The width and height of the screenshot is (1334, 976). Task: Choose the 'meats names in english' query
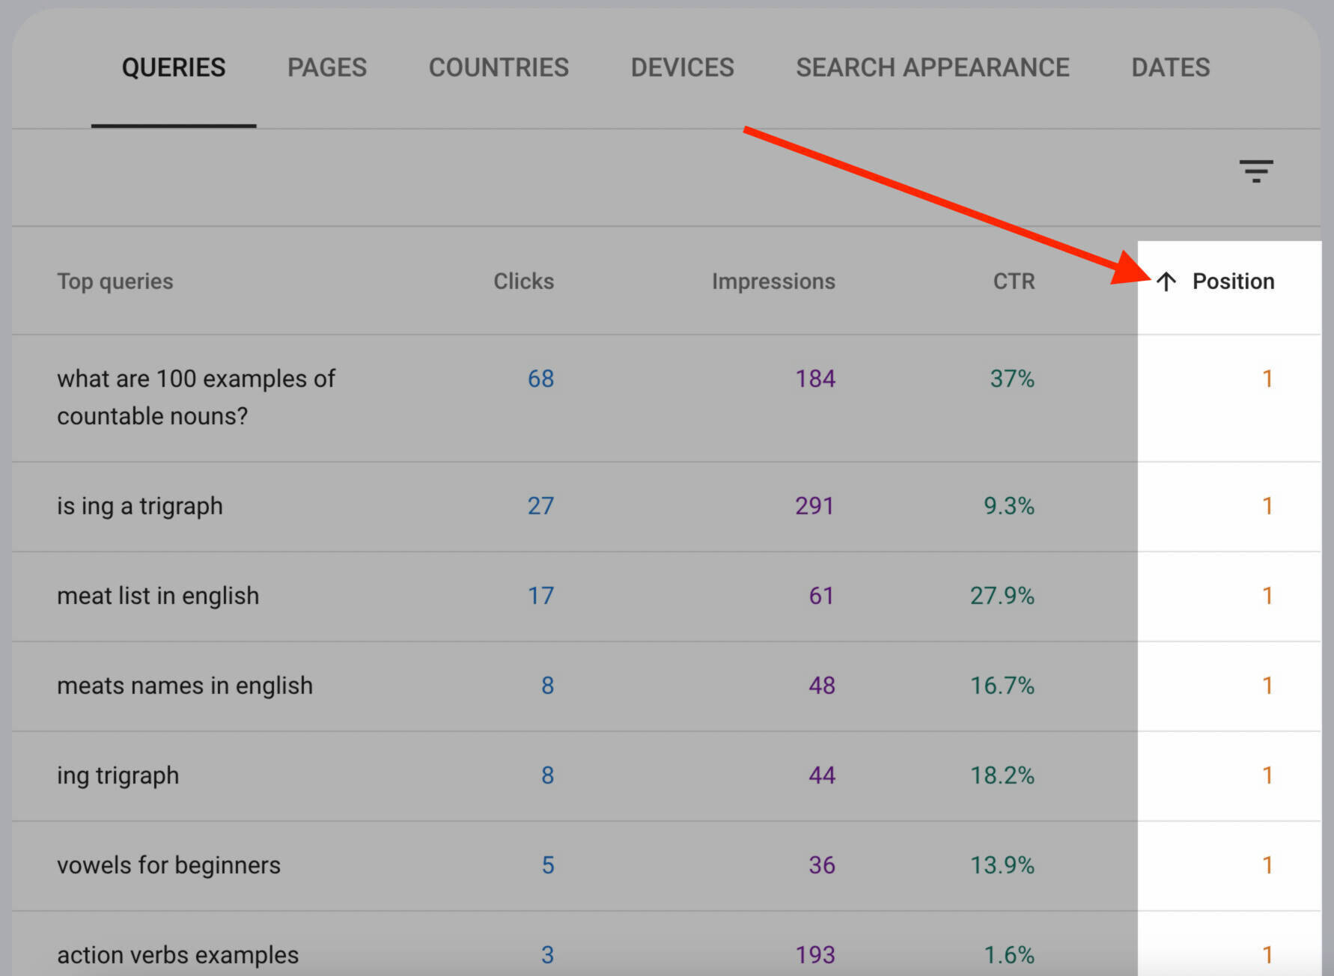pyautogui.click(x=185, y=686)
